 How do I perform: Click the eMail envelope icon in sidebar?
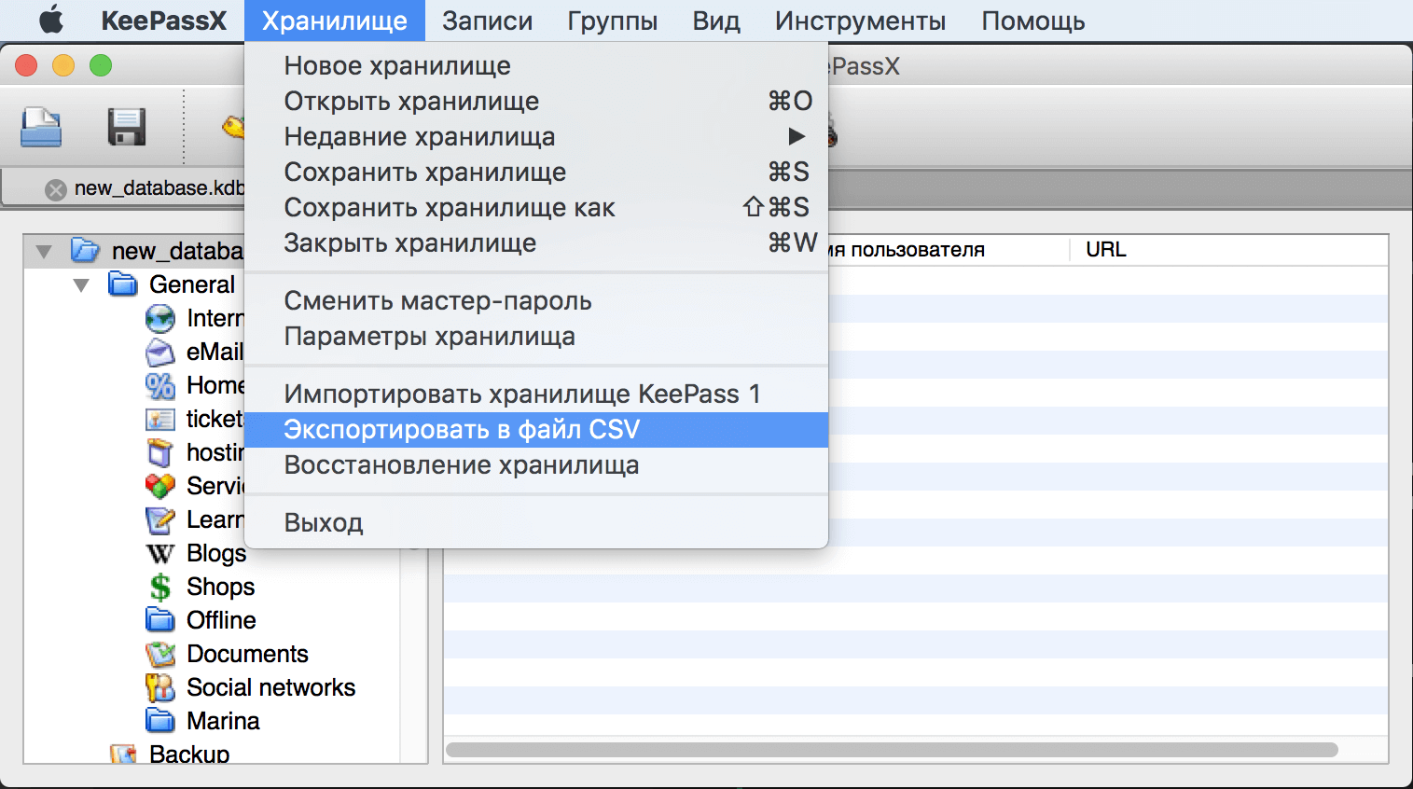click(x=159, y=352)
